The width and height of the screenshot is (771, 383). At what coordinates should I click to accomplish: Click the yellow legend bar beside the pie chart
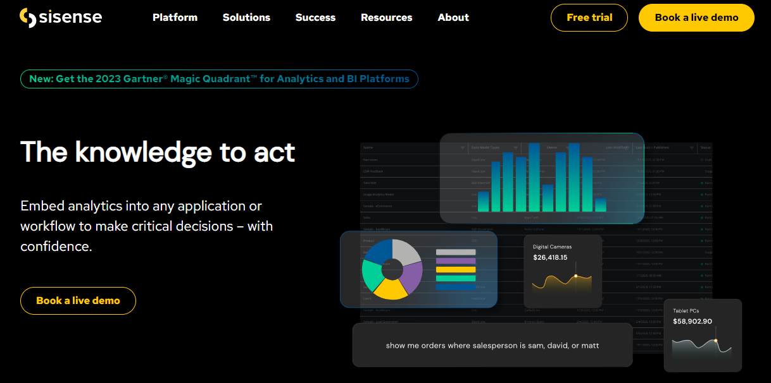456,270
